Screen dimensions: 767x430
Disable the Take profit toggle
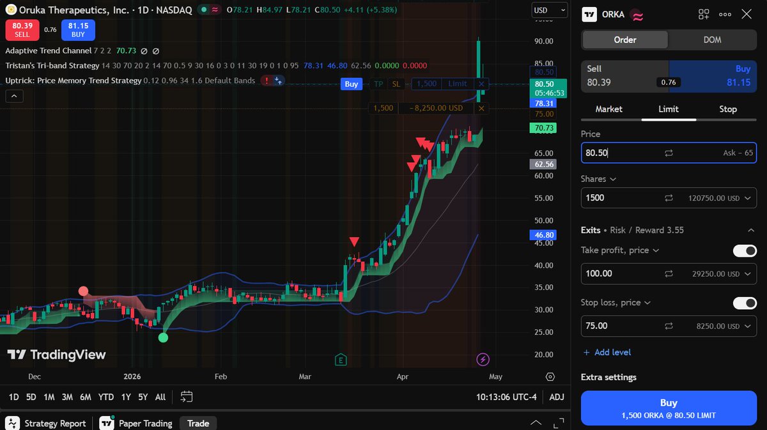point(745,251)
